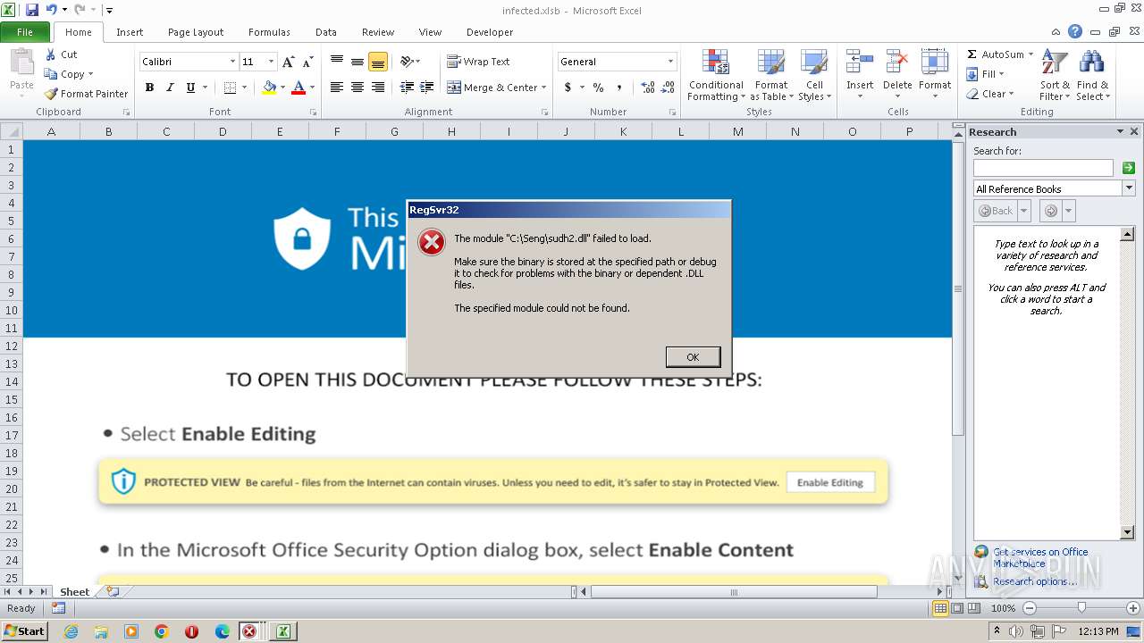Screen dimensions: 1144x643
Task: Toggle Italic formatting
Action: click(x=170, y=88)
